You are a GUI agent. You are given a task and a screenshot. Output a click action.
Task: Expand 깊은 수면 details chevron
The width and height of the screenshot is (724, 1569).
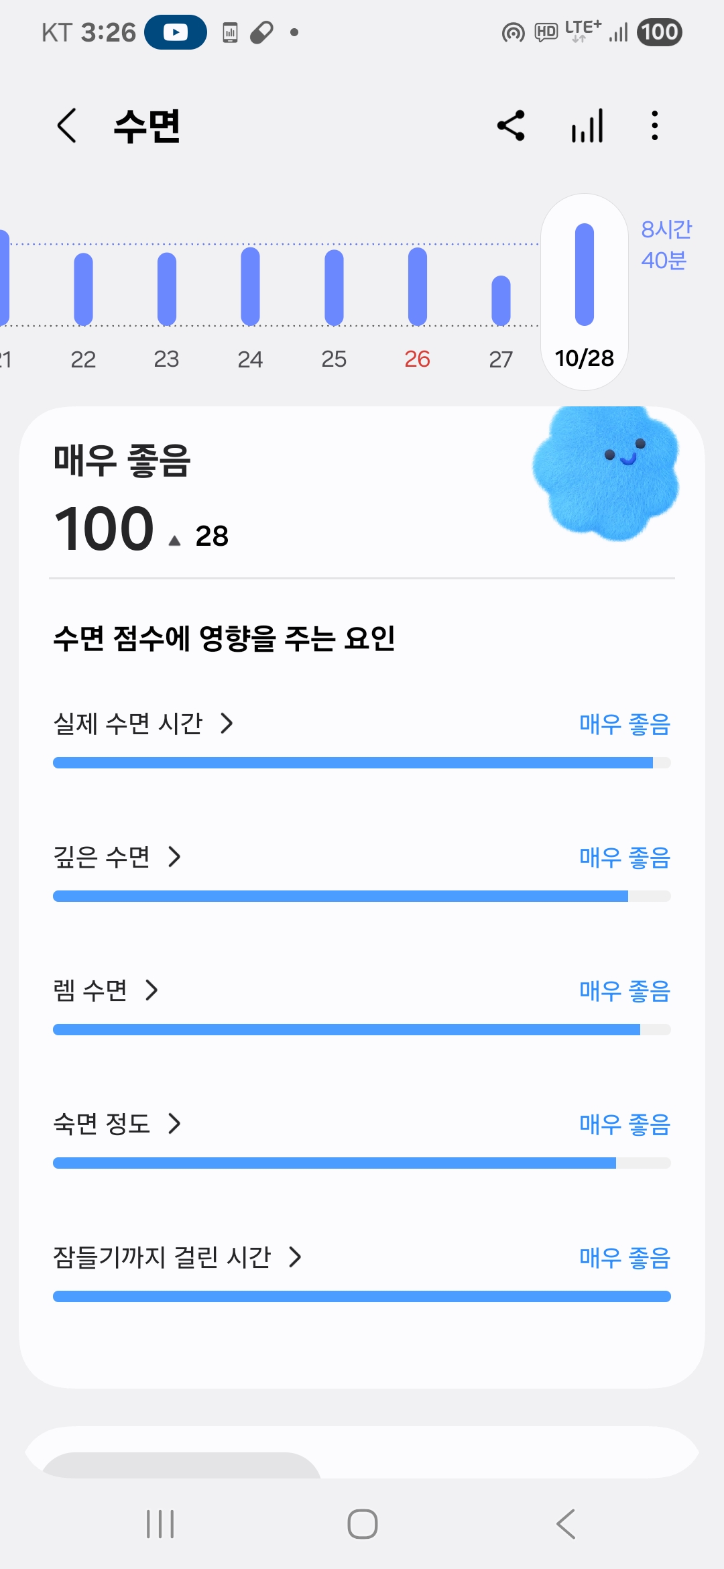click(175, 856)
